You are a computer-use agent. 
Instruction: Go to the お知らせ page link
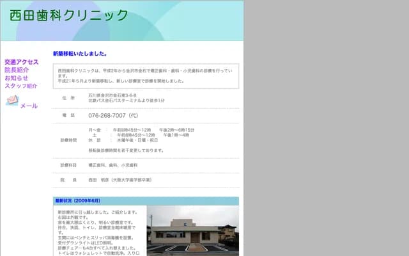[17, 78]
